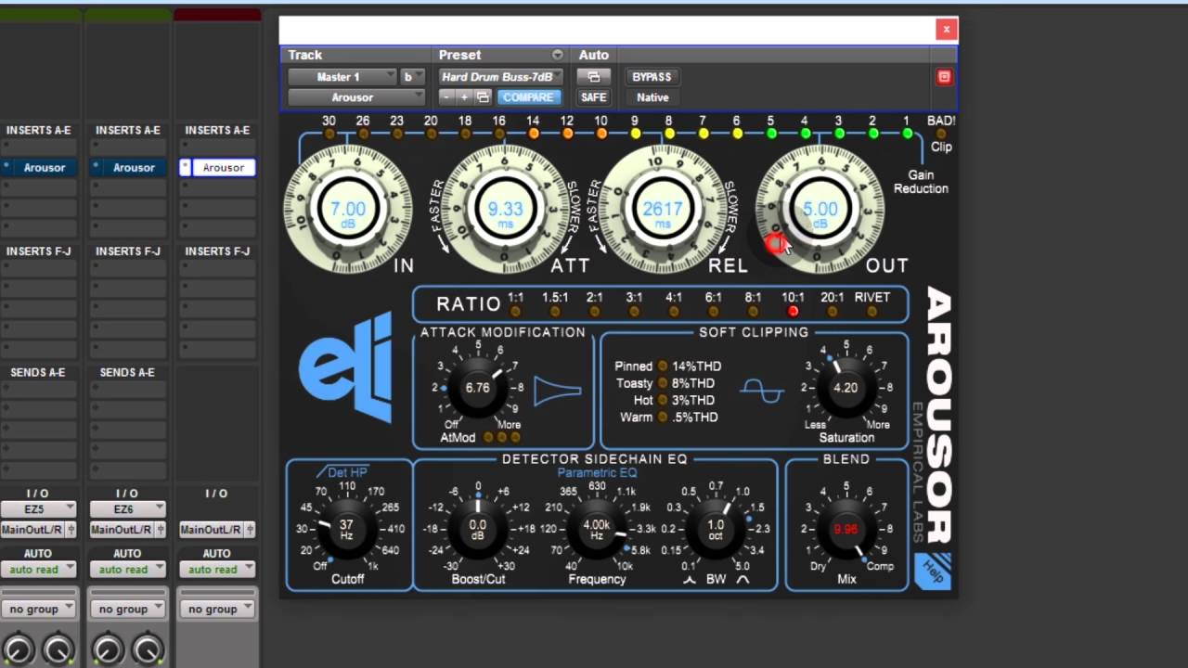Toggle the COMPARE button
This screenshot has width=1188, height=668.
tap(528, 97)
